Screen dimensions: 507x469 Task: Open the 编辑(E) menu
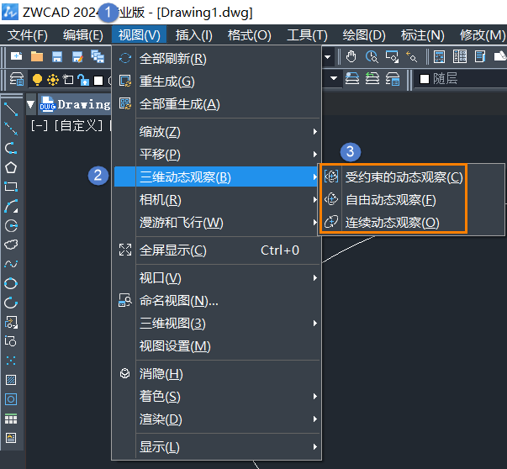click(83, 35)
